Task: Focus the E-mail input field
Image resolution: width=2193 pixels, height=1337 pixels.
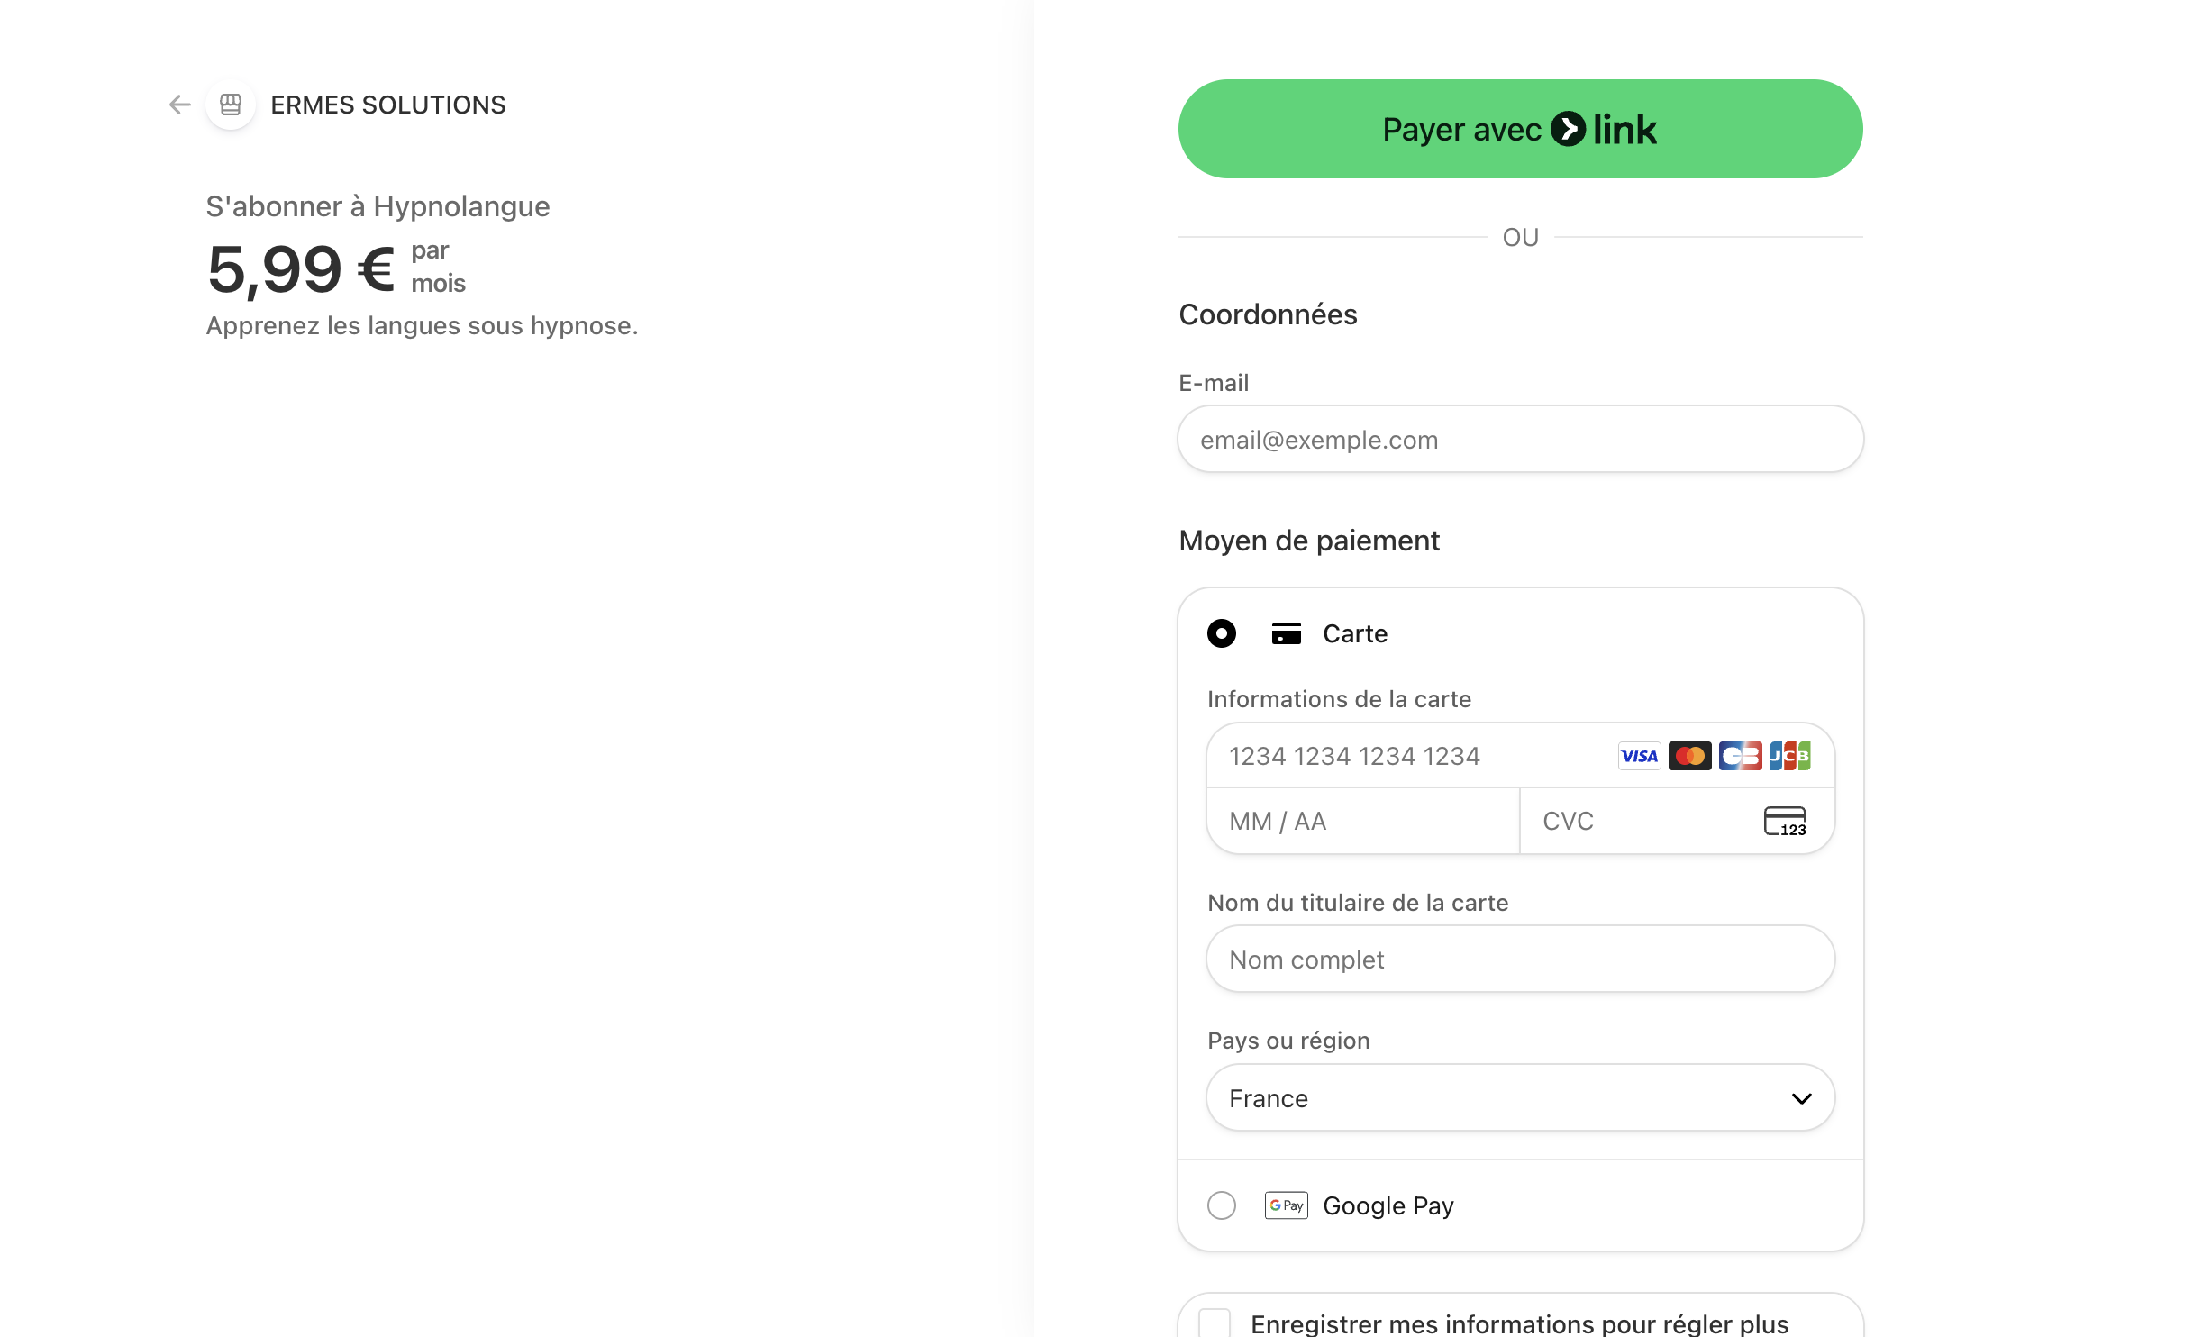Action: [1520, 440]
